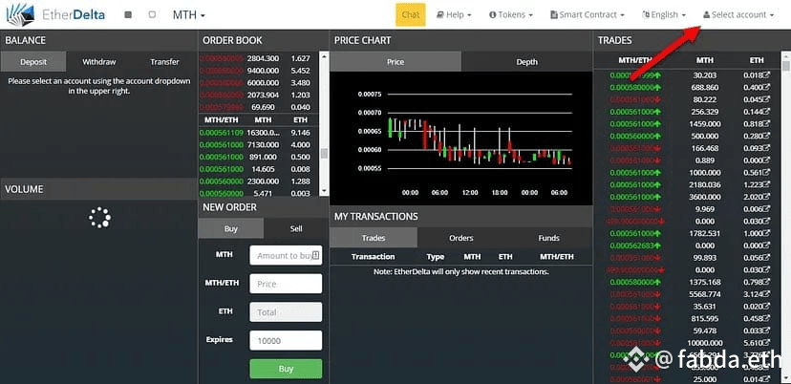Select the sell order for 9400.000 MTH
Screen dimensions: 791x384
coord(259,71)
